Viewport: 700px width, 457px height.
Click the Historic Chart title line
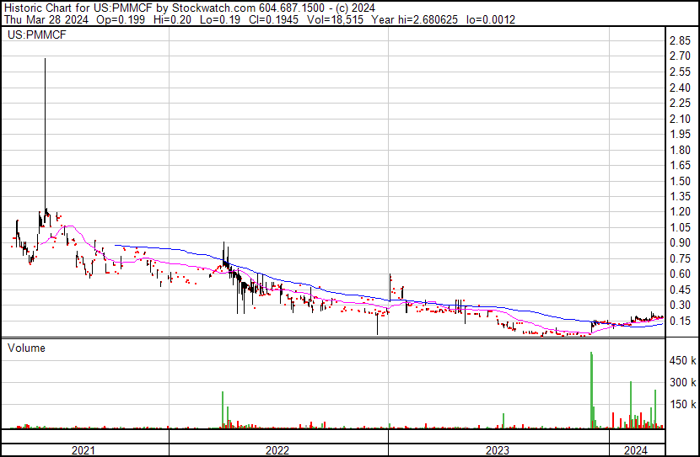(189, 8)
